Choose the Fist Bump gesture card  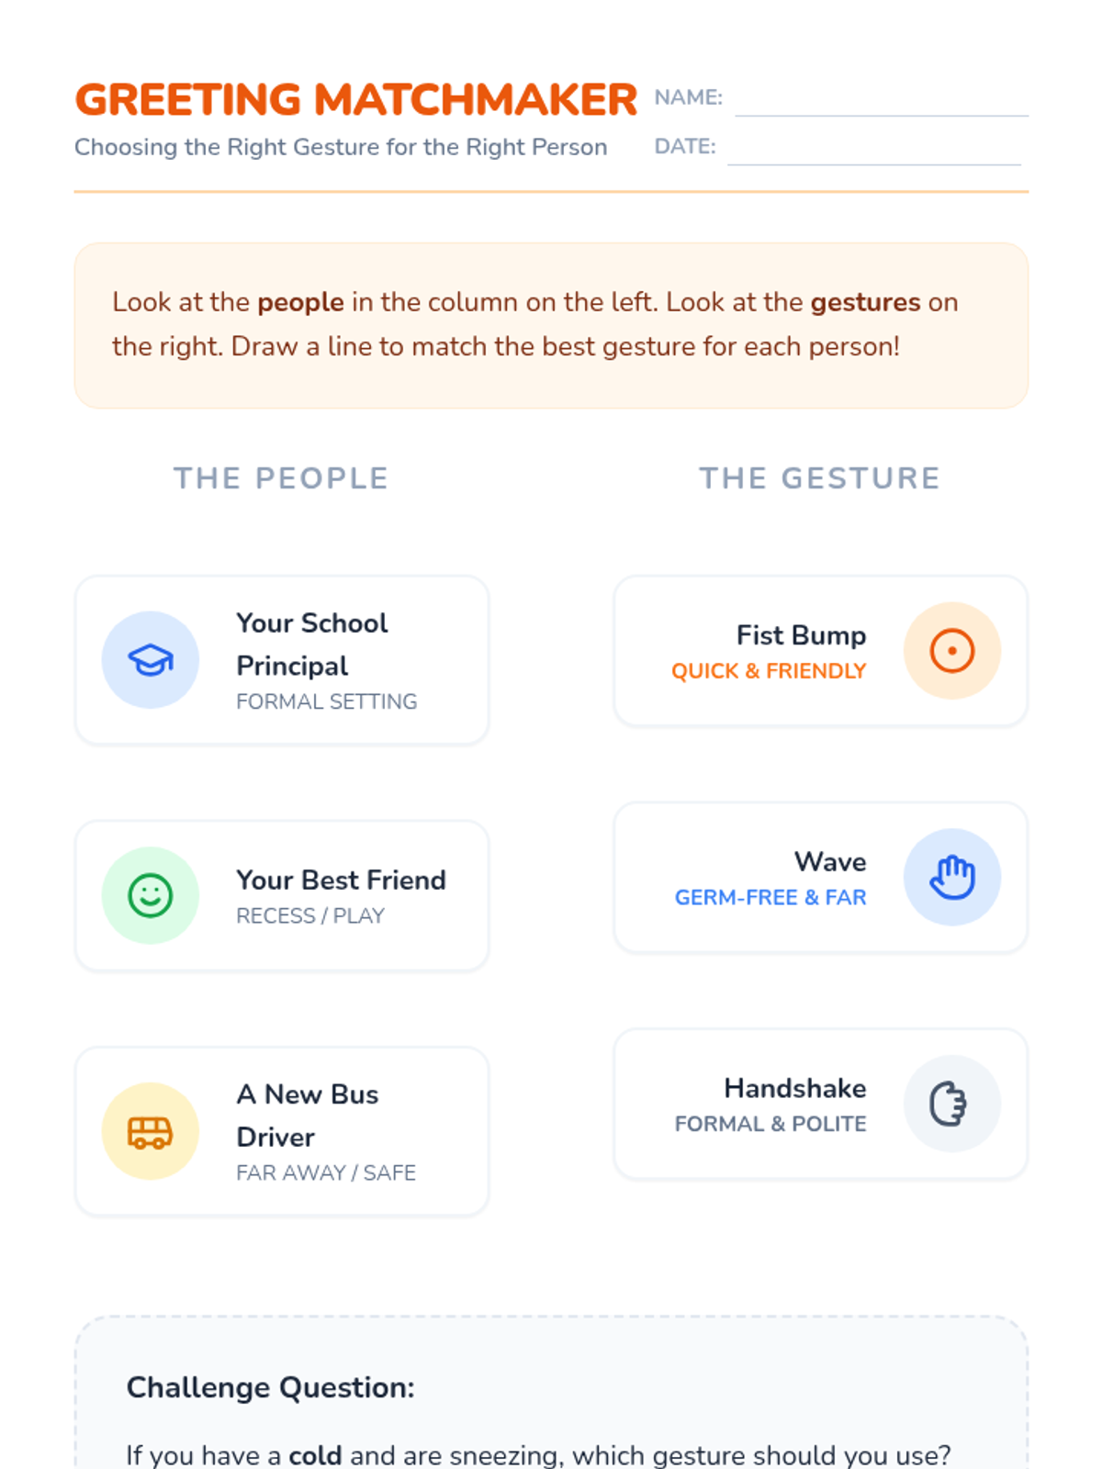[821, 651]
